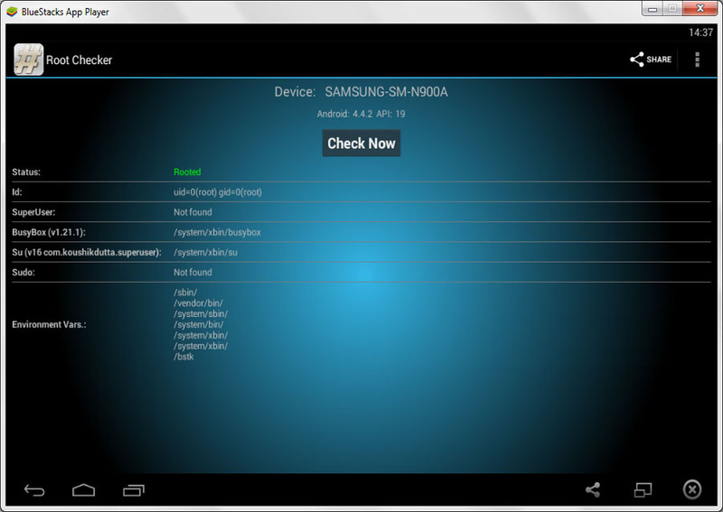Viewport: 723px width, 512px height.
Task: Click the /bstk environment path
Action: tap(183, 357)
